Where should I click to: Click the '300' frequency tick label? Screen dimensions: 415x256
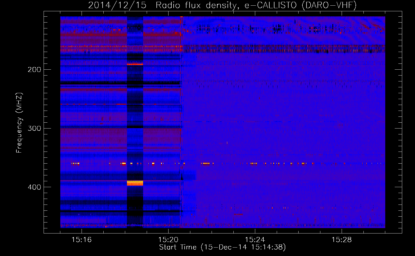tap(34, 128)
